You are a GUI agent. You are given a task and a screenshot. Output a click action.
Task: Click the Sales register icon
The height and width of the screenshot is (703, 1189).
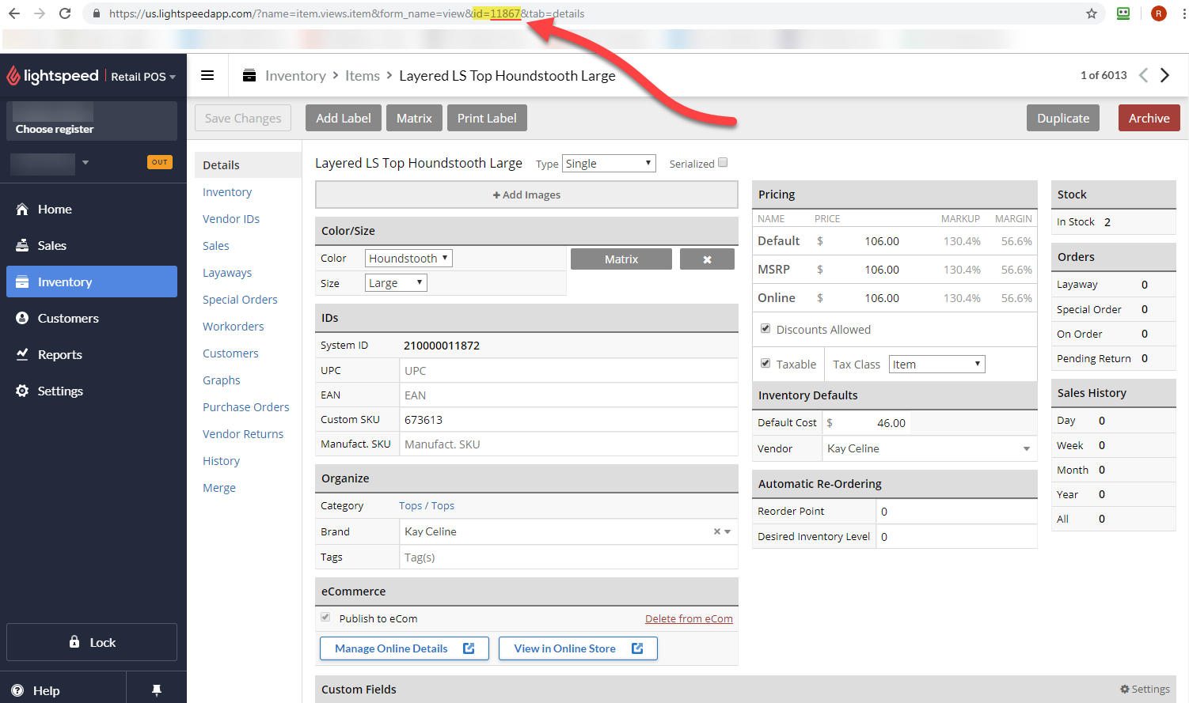(22, 245)
